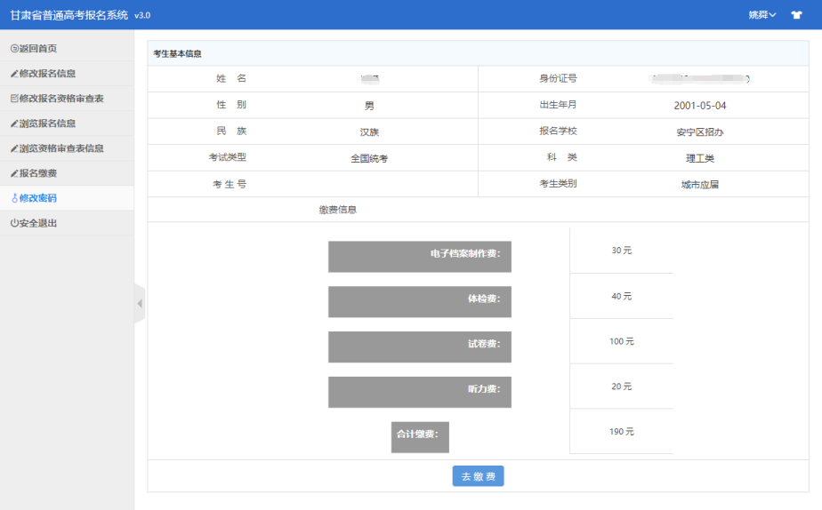The width and height of the screenshot is (822, 510).
Task: Open the T-shirt theme icon in header
Action: tap(796, 15)
